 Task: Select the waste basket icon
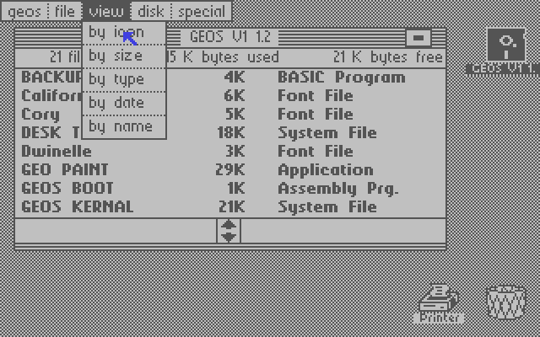coord(505,302)
